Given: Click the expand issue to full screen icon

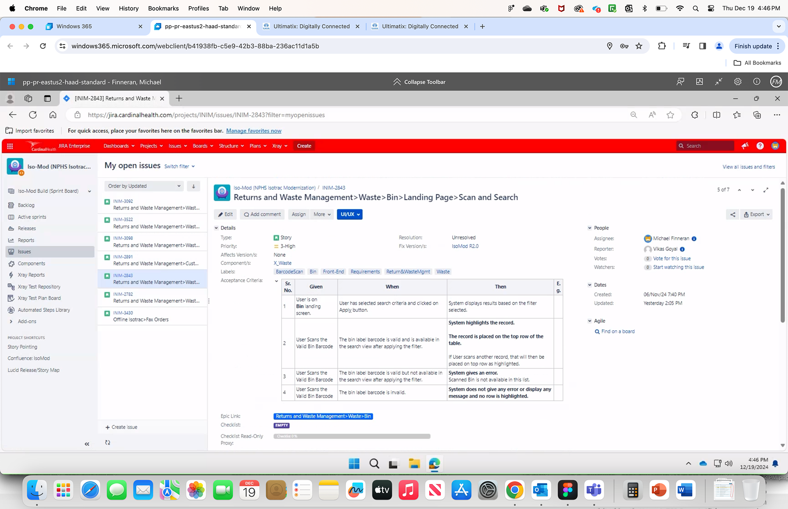Looking at the screenshot, I should (x=766, y=190).
